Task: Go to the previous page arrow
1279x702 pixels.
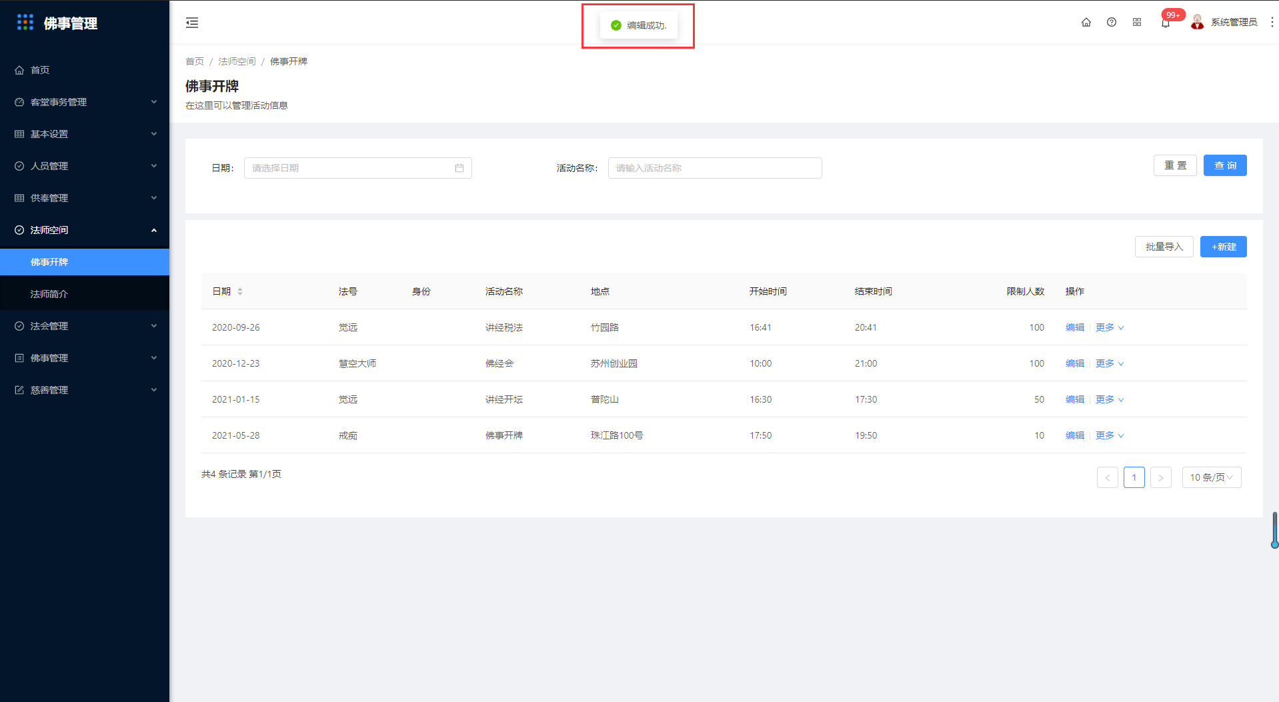Action: point(1108,477)
